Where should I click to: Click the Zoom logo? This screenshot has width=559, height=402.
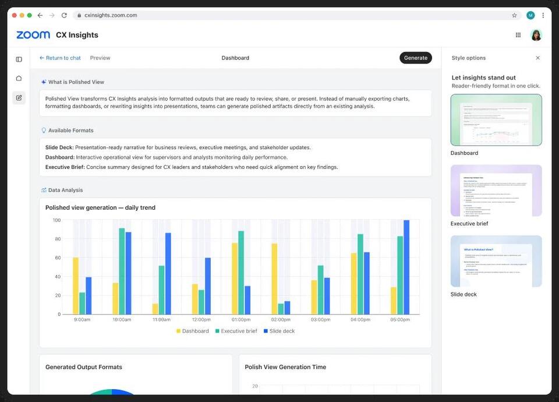33,35
